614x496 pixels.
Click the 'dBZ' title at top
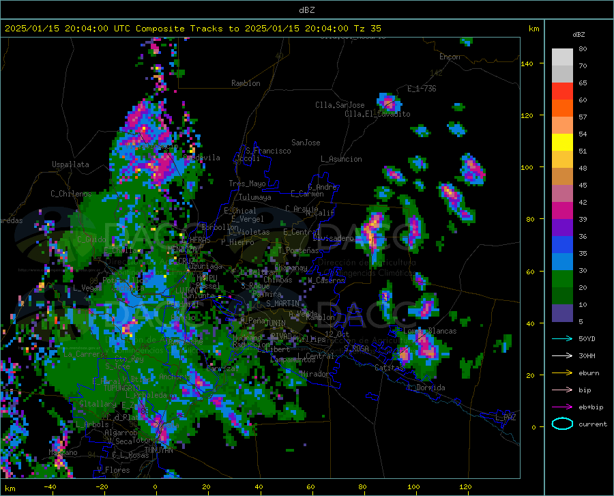coord(306,10)
